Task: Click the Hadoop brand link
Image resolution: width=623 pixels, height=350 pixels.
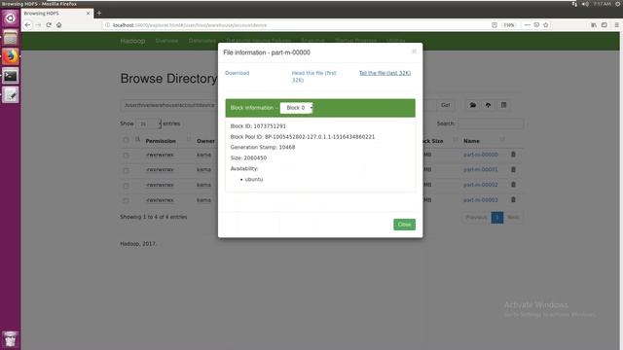Action: click(132, 41)
